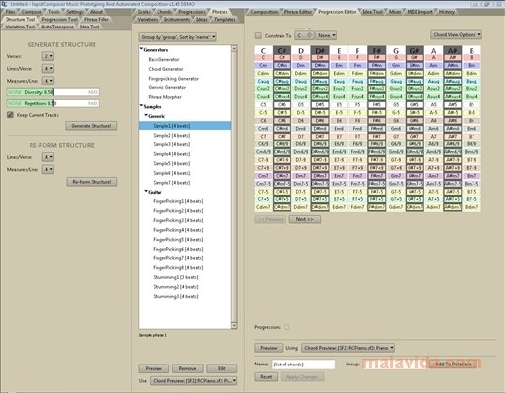Select the Chord Generator item

pos(165,69)
